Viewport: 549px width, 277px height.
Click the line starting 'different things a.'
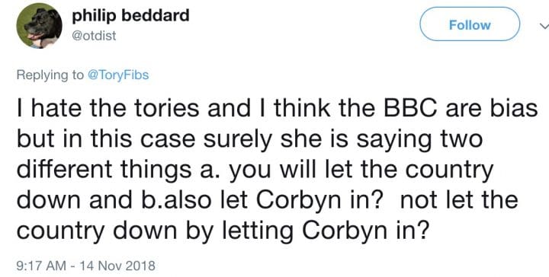(x=255, y=170)
